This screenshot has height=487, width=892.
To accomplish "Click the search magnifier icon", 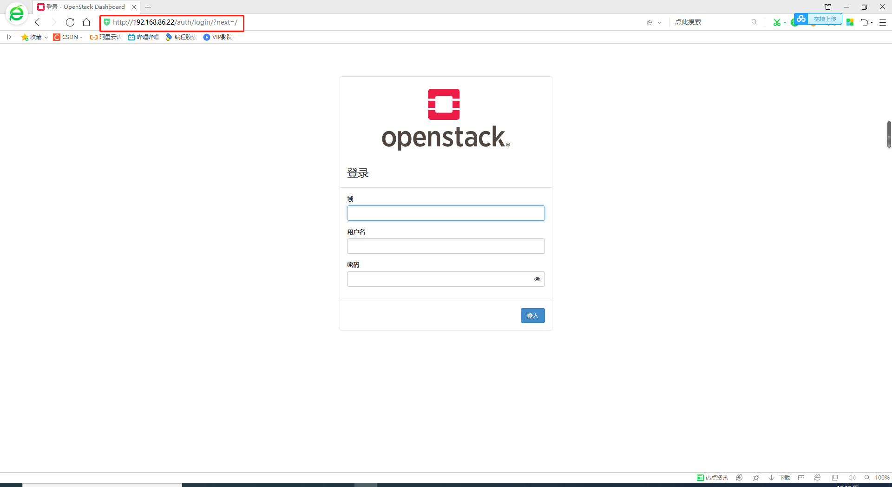I will point(754,22).
